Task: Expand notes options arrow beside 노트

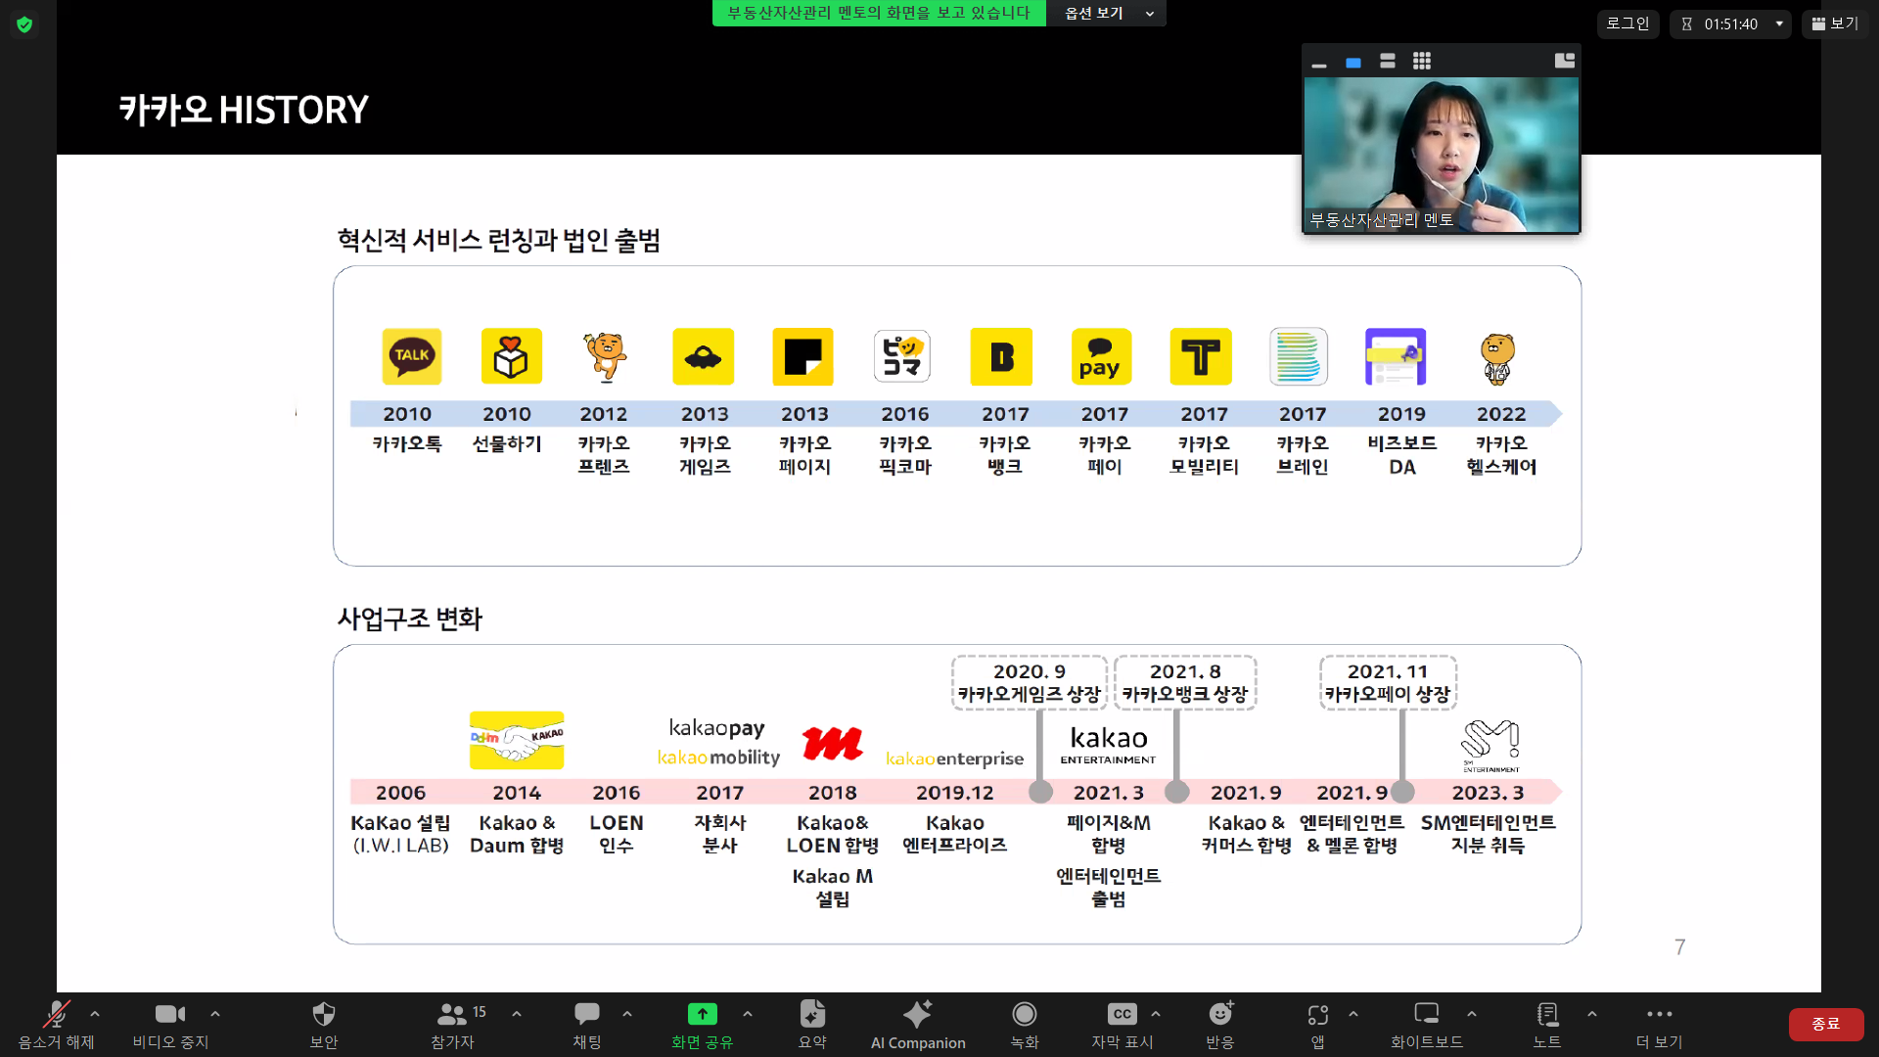Action: tap(1592, 1014)
